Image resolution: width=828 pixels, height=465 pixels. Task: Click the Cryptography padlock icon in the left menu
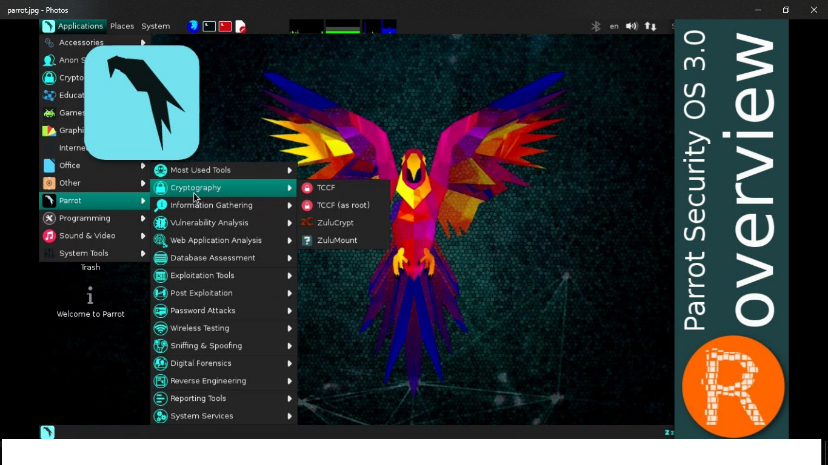pyautogui.click(x=50, y=77)
